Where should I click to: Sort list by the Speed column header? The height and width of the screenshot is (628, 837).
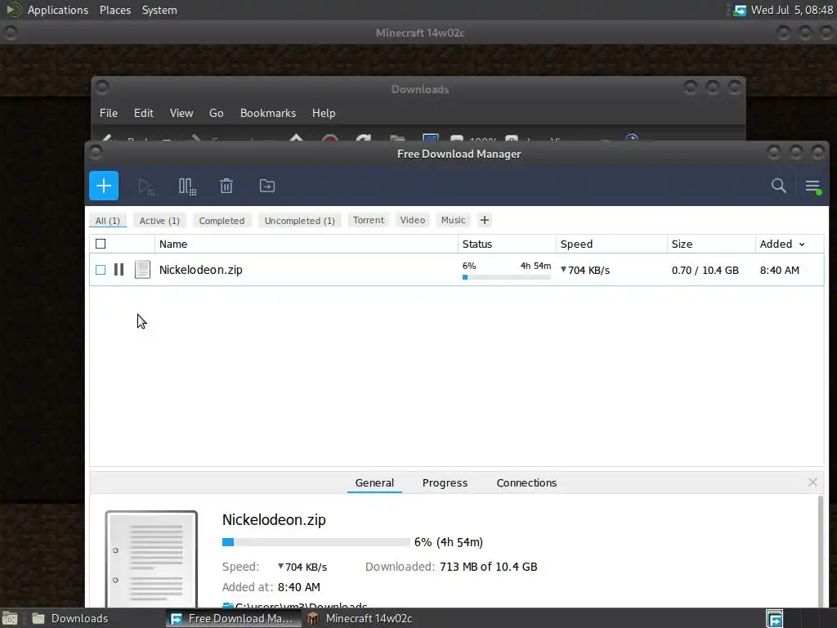click(611, 244)
